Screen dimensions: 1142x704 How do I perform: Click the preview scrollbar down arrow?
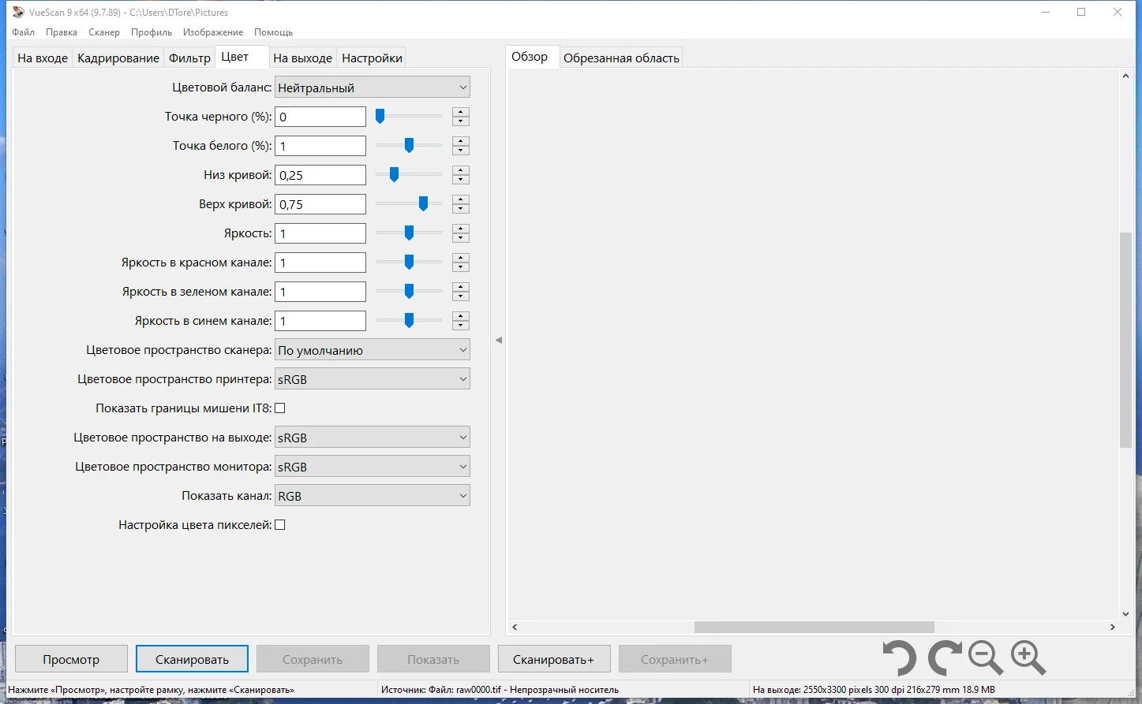click(1125, 614)
